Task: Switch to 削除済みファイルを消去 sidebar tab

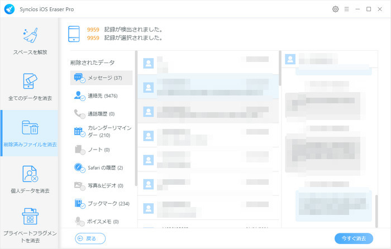Action: point(30,133)
